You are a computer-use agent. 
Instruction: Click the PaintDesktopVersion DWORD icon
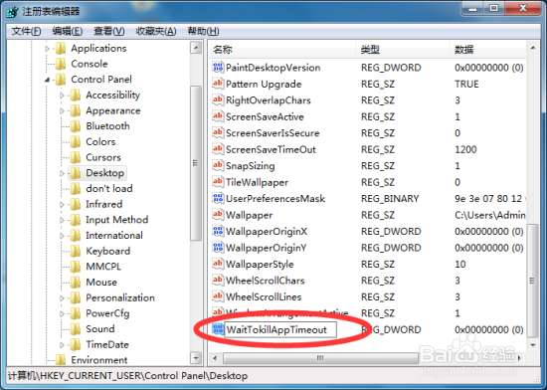[218, 67]
